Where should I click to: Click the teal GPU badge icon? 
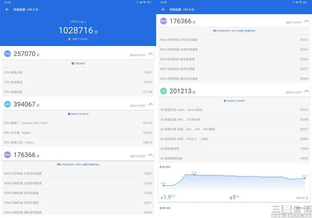[7, 104]
